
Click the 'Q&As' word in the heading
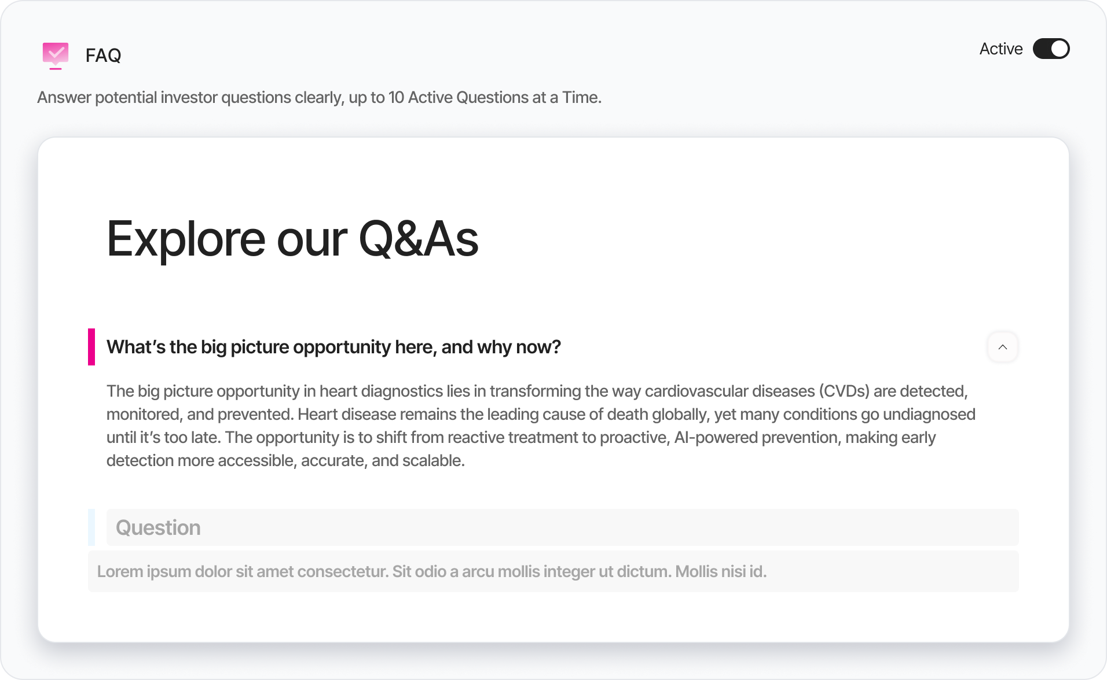419,239
